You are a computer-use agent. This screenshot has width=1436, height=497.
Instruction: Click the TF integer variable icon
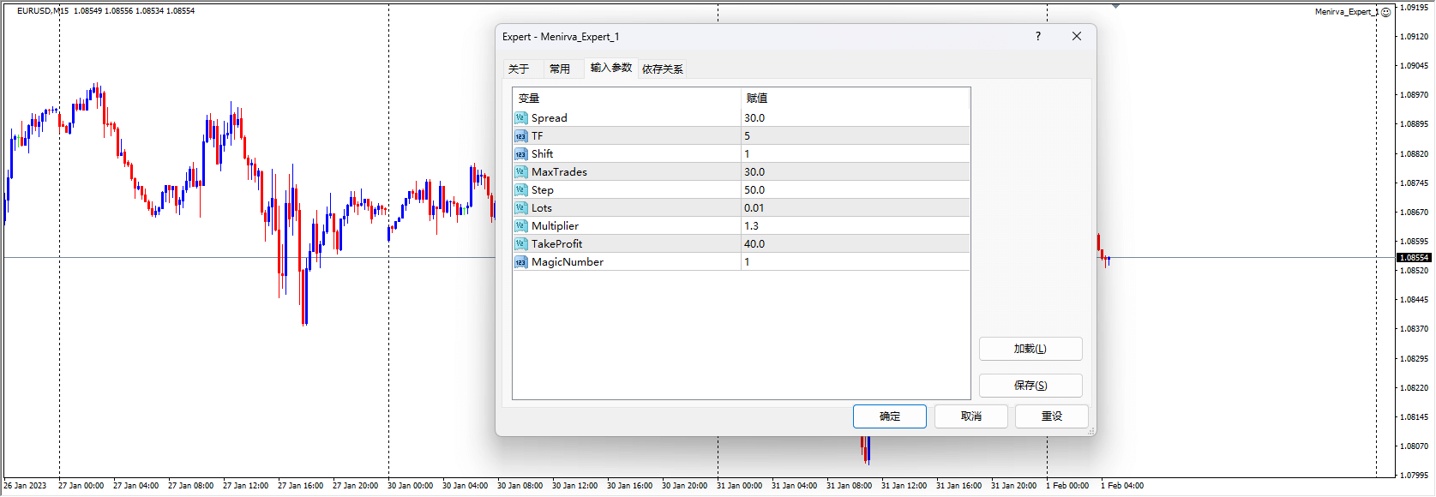tap(520, 136)
